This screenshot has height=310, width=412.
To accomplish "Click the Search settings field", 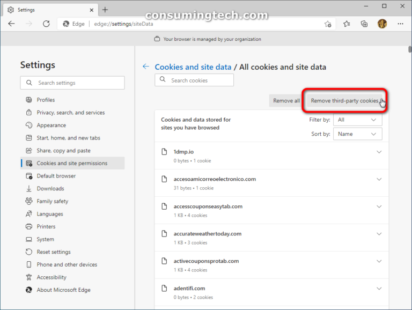I will 72,83.
